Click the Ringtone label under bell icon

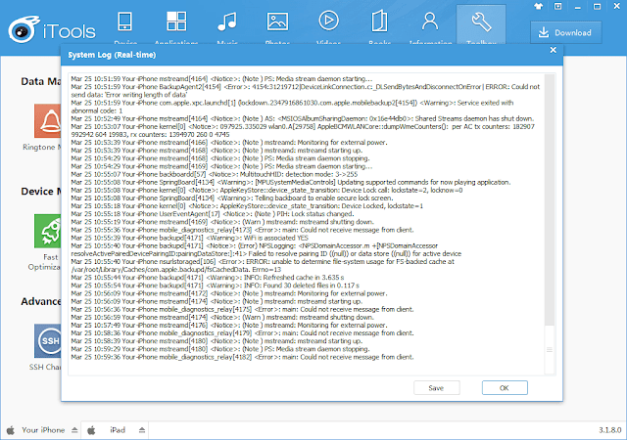[42, 147]
